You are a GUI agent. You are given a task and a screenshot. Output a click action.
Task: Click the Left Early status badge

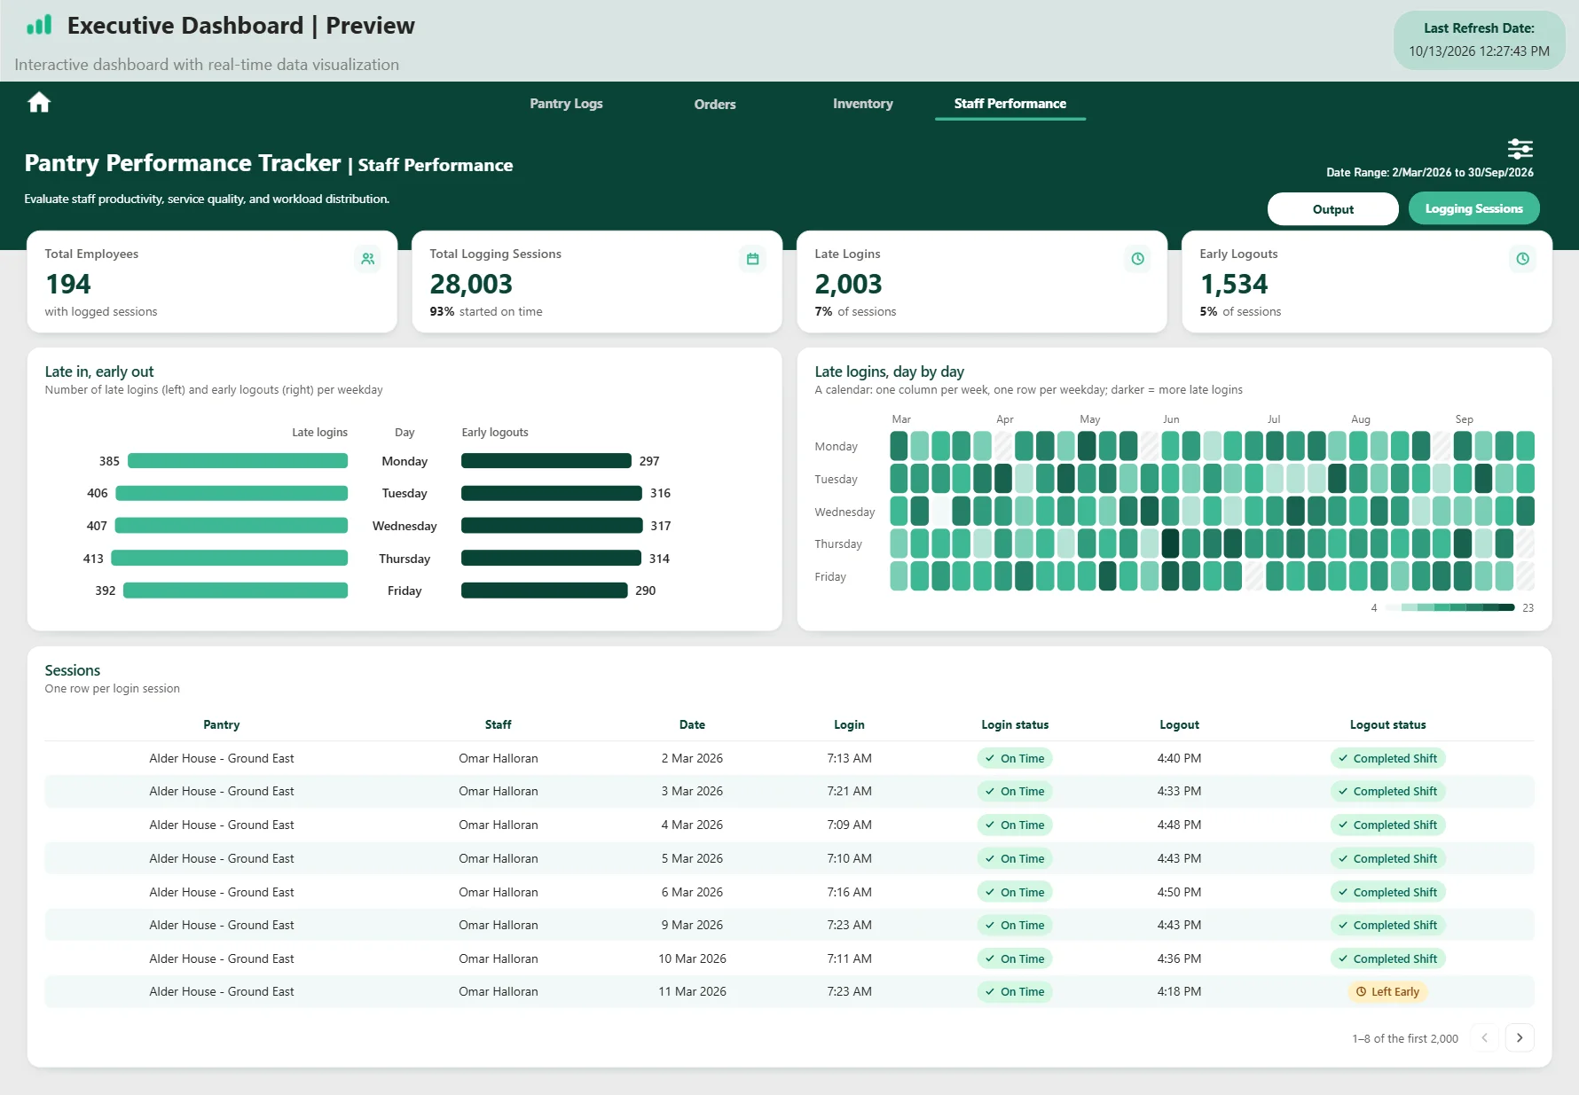[1387, 991]
